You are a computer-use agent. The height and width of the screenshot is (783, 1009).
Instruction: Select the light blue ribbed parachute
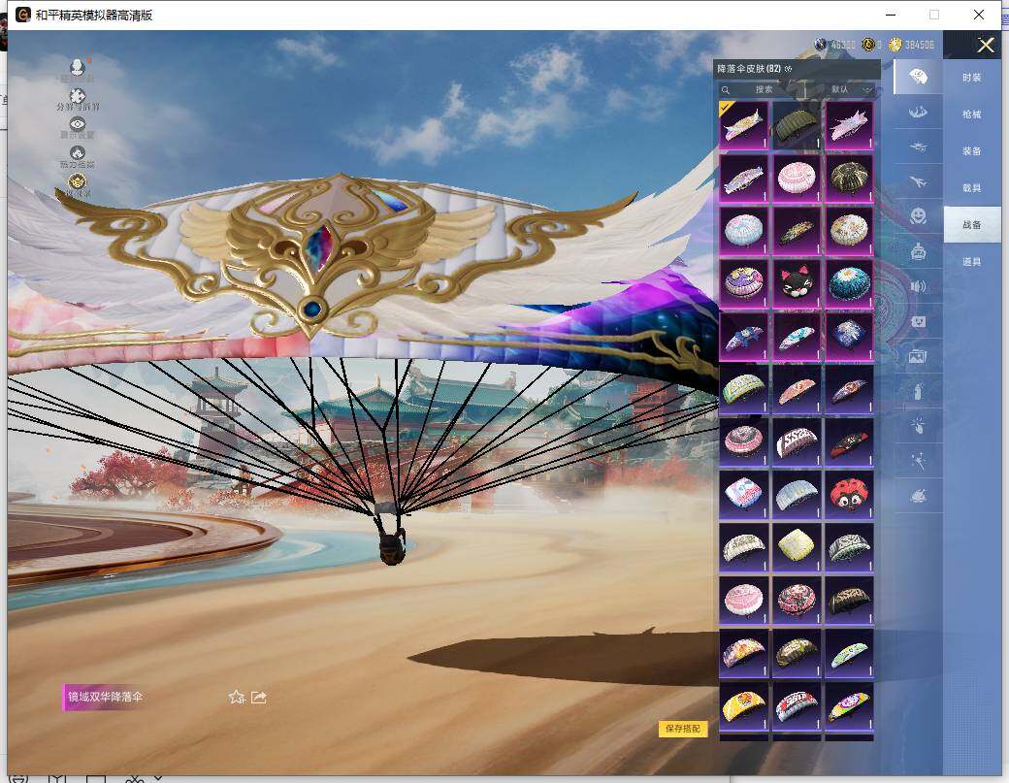(x=797, y=495)
